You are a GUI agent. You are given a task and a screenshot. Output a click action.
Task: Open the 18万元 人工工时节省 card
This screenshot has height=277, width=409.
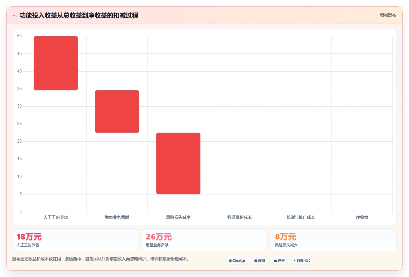75,240
